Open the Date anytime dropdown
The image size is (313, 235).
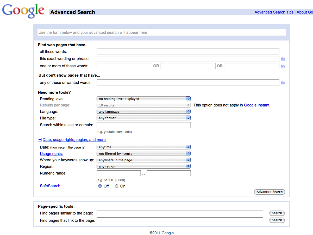click(143, 147)
